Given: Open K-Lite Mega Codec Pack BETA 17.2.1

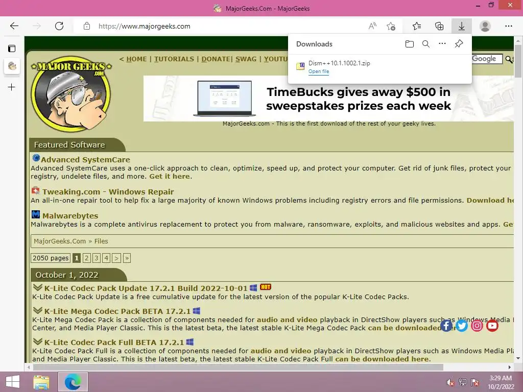Looking at the screenshot, I should [117, 311].
